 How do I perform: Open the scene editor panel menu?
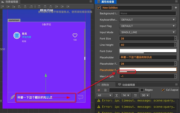(x=91, y=1)
